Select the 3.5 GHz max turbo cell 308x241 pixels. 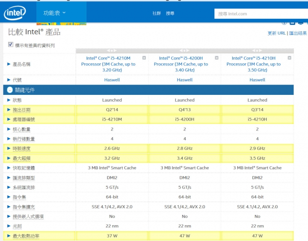[x=258, y=158]
